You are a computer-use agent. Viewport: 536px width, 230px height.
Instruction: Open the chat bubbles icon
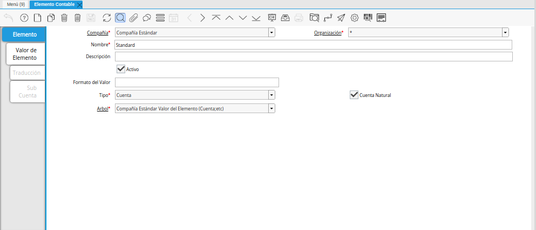(147, 18)
